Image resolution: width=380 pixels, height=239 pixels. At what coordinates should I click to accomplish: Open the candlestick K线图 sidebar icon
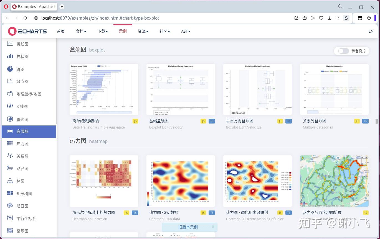point(10,106)
